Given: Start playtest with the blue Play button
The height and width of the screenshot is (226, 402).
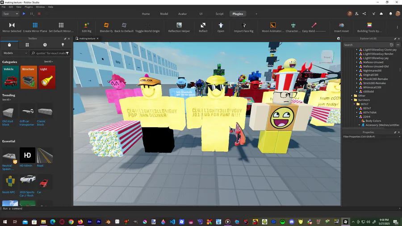Looking at the screenshot, I should pyautogui.click(x=24, y=14).
